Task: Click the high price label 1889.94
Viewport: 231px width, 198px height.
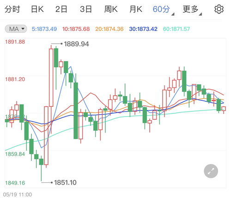Action: [76, 44]
